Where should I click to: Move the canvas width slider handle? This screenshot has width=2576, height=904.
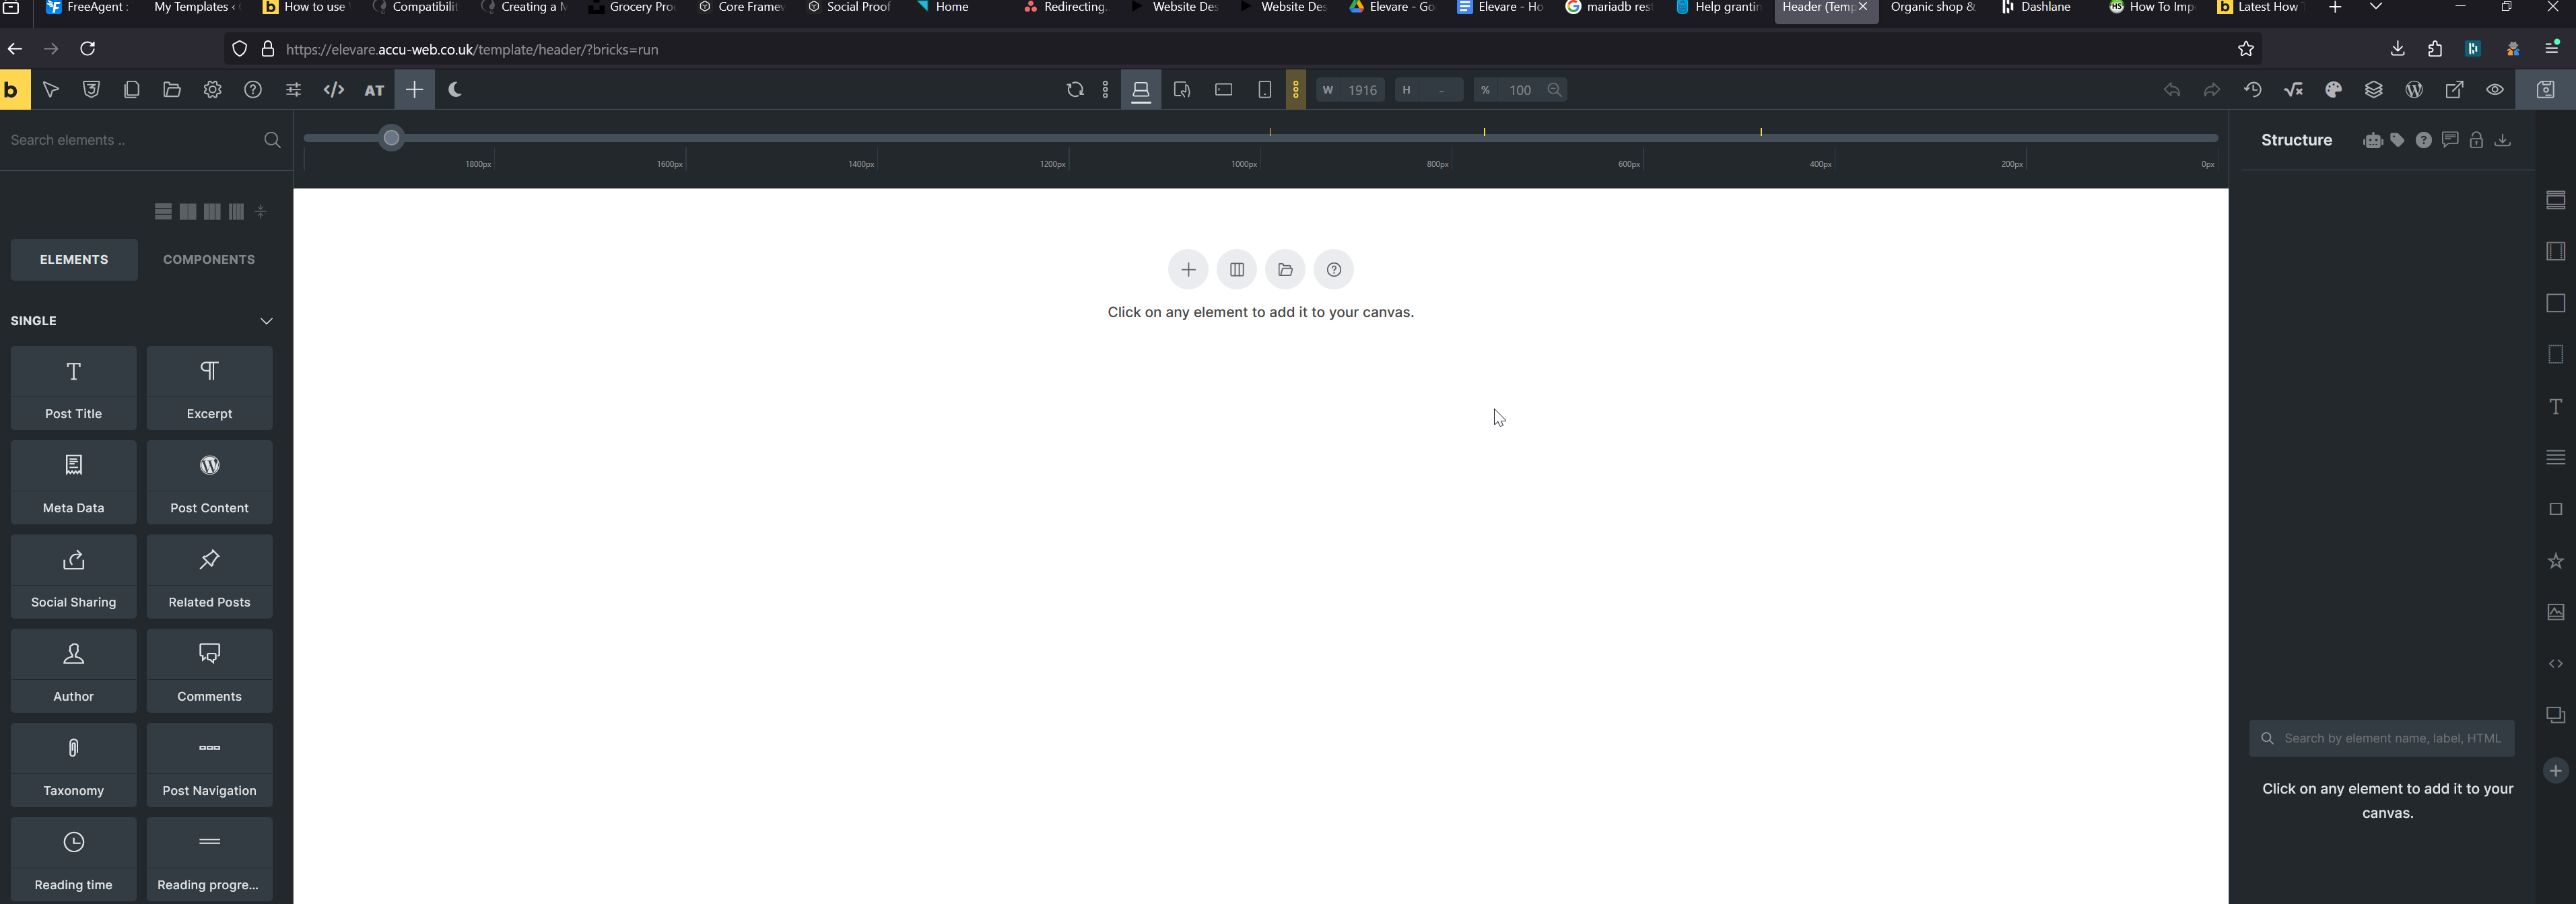click(x=392, y=138)
